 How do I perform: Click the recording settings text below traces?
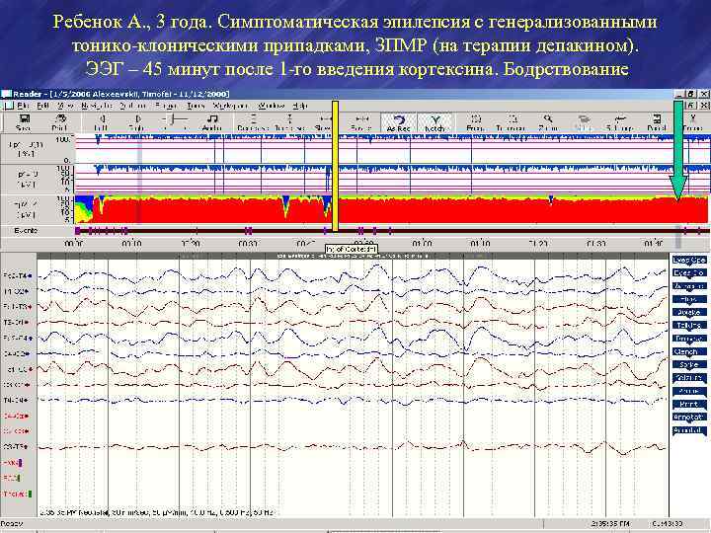tap(156, 512)
